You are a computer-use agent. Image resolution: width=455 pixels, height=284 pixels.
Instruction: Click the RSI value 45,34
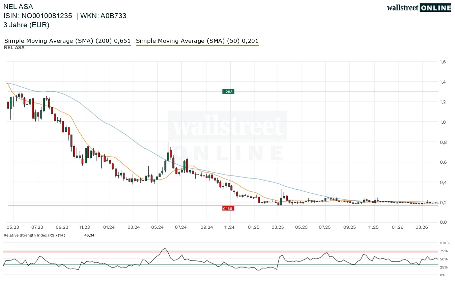click(x=89, y=235)
